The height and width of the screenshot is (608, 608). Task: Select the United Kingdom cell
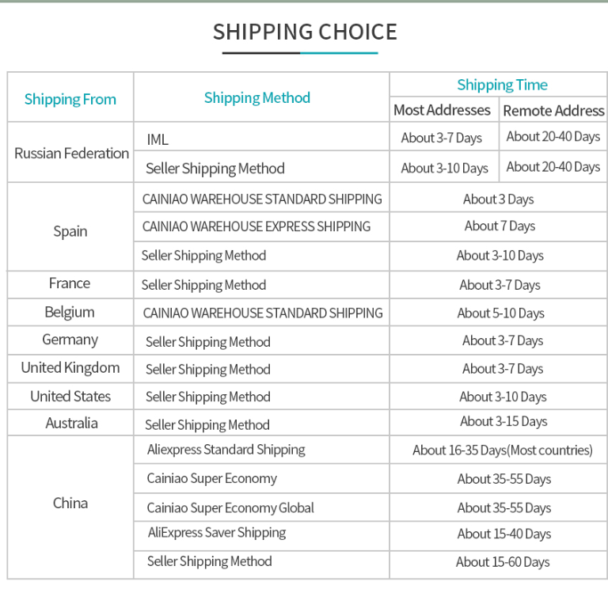(x=70, y=368)
